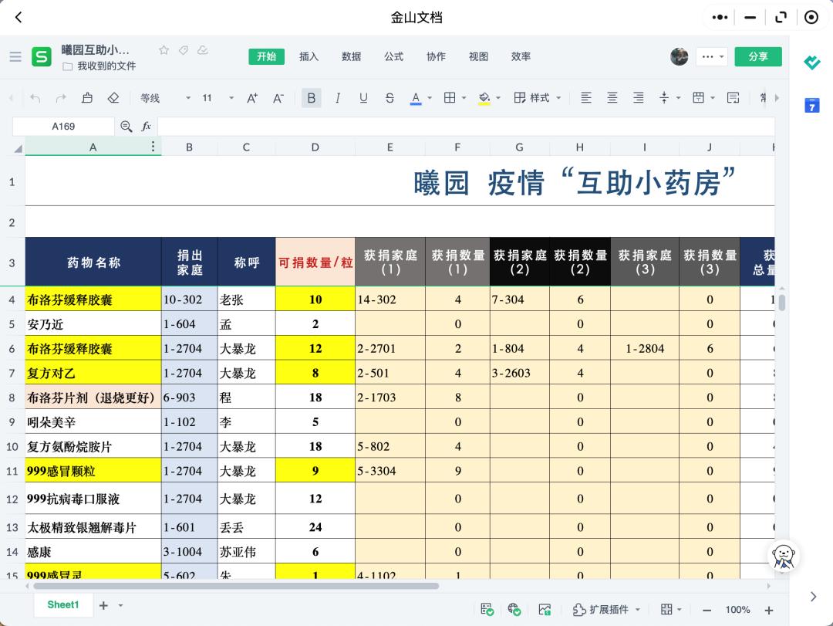Toggle bold formatting in the toolbar
This screenshot has width=833, height=626.
311,98
